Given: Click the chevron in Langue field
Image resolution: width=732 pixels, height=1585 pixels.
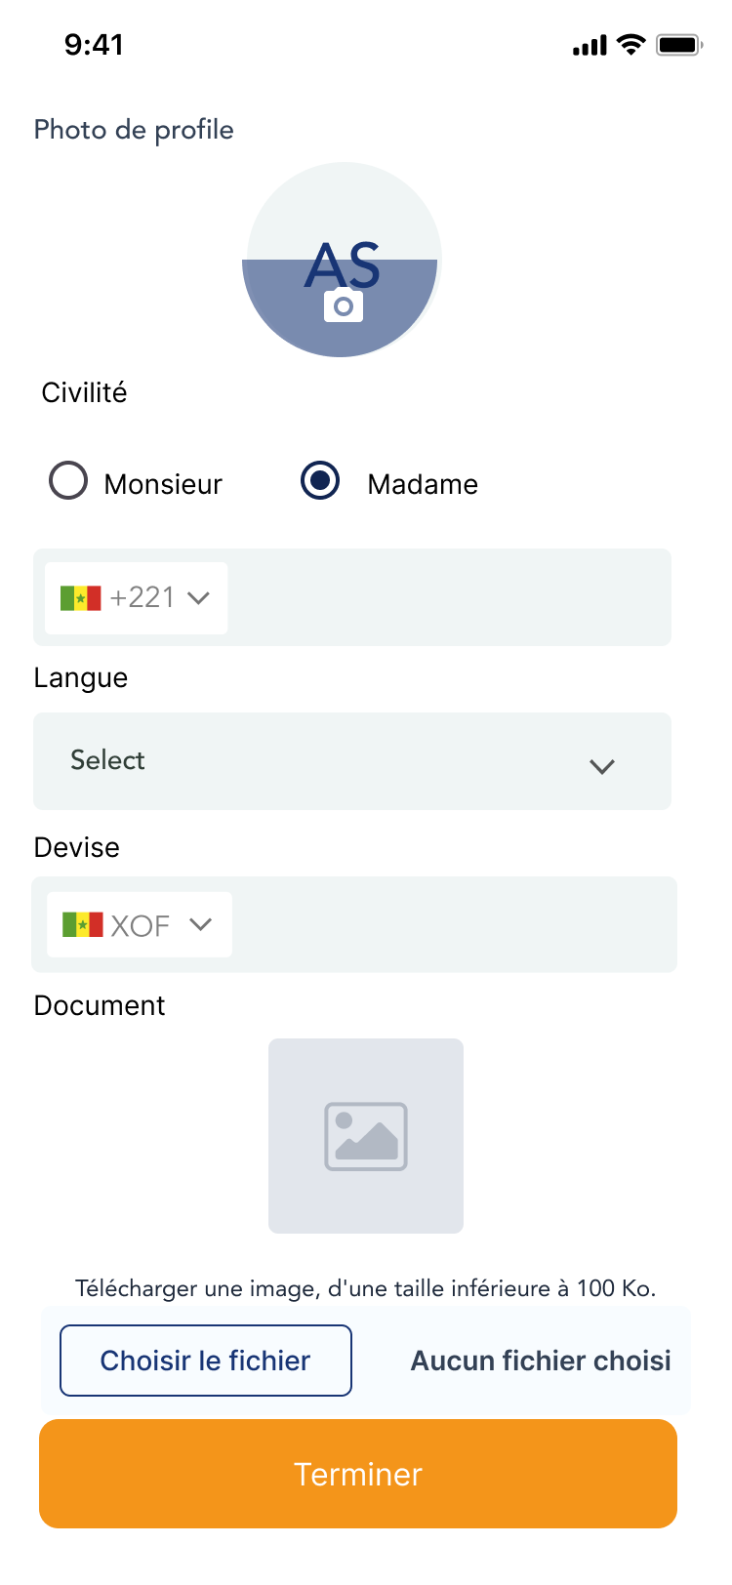Looking at the screenshot, I should 602,766.
